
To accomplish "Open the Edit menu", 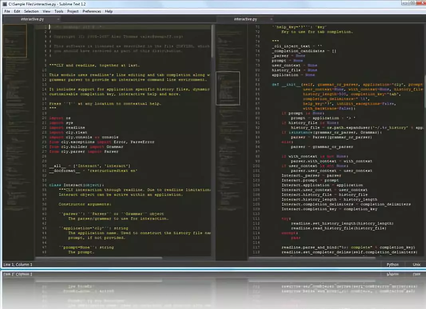I will [17, 11].
